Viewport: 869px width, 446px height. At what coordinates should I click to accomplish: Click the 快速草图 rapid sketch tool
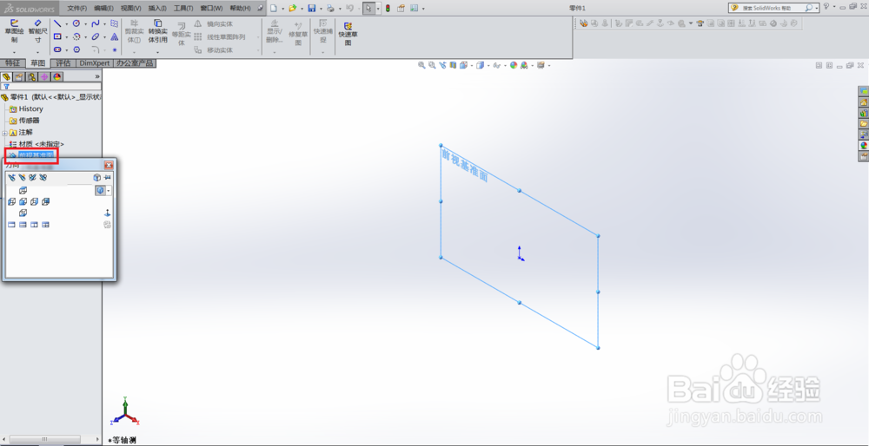(348, 33)
